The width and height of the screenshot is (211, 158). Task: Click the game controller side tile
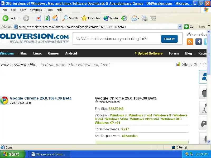click(x=203, y=124)
